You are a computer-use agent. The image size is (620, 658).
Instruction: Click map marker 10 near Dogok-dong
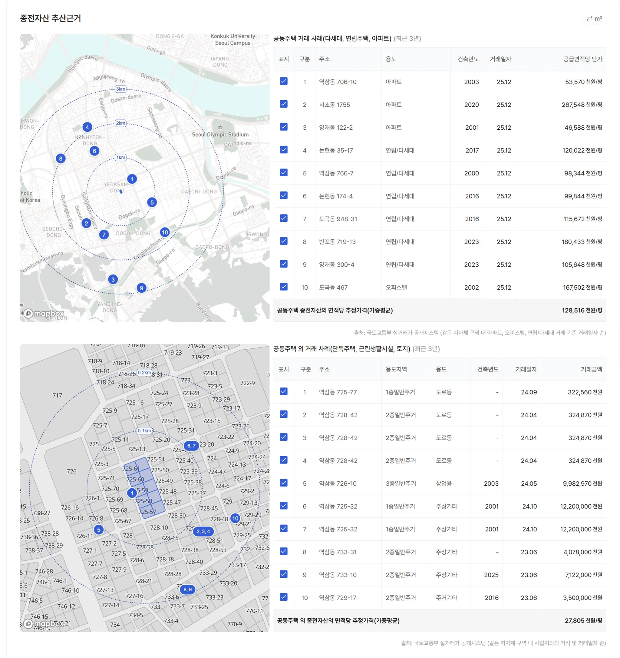(165, 232)
